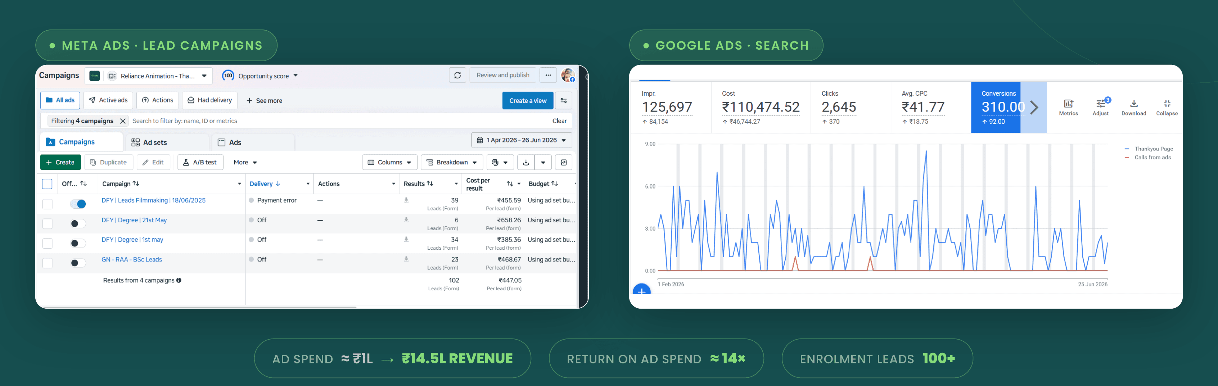Click the green Create button
The image size is (1218, 386).
[60, 162]
